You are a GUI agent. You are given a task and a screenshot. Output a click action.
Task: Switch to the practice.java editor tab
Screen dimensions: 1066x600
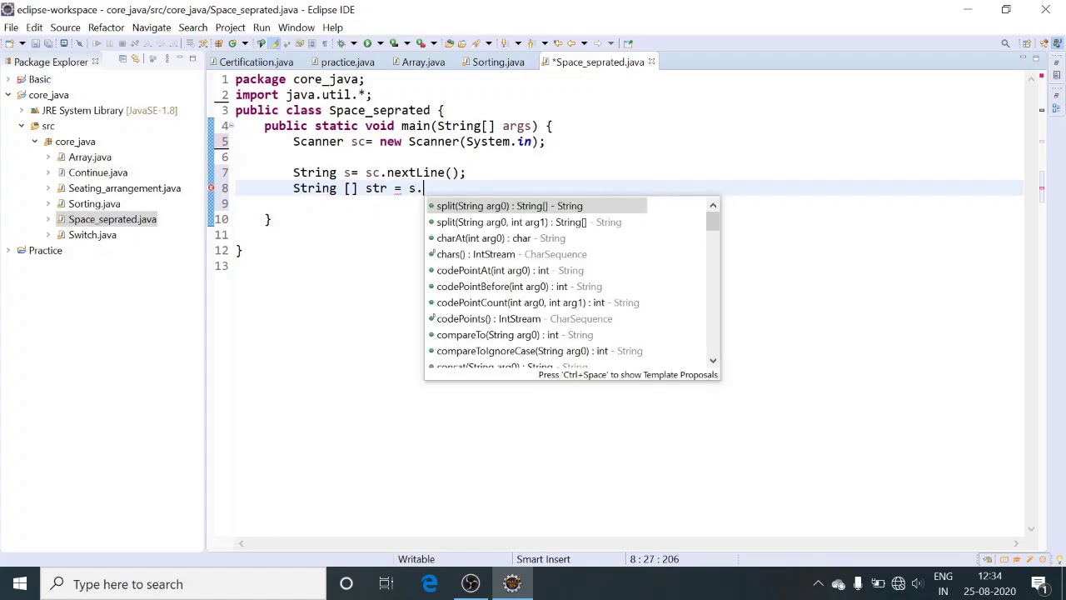[x=342, y=62]
